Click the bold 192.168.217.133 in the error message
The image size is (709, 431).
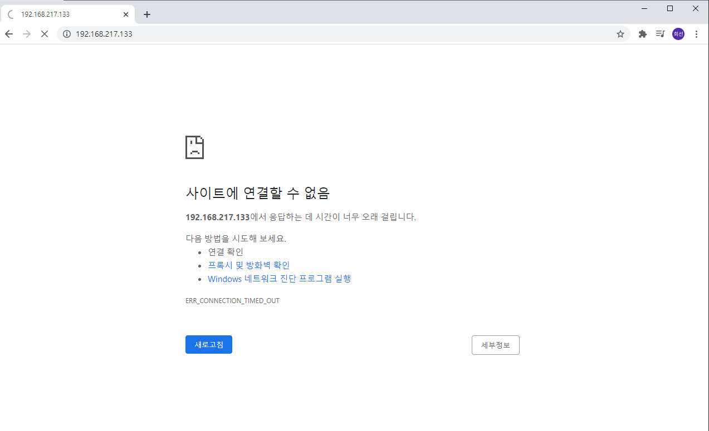(218, 217)
